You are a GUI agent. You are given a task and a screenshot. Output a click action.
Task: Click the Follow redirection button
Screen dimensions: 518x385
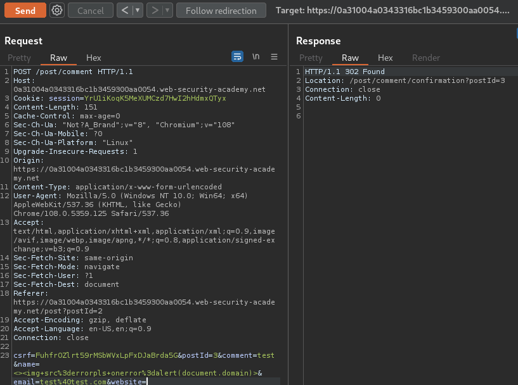[x=221, y=11]
